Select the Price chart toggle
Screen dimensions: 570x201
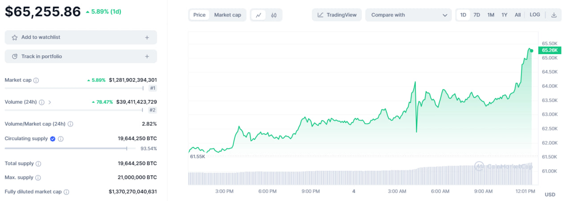pyautogui.click(x=199, y=15)
